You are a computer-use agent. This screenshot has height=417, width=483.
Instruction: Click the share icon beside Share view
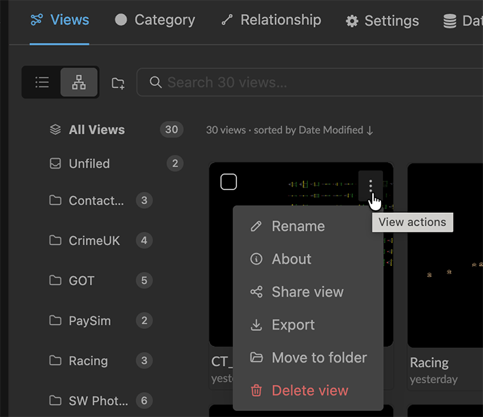(x=256, y=292)
